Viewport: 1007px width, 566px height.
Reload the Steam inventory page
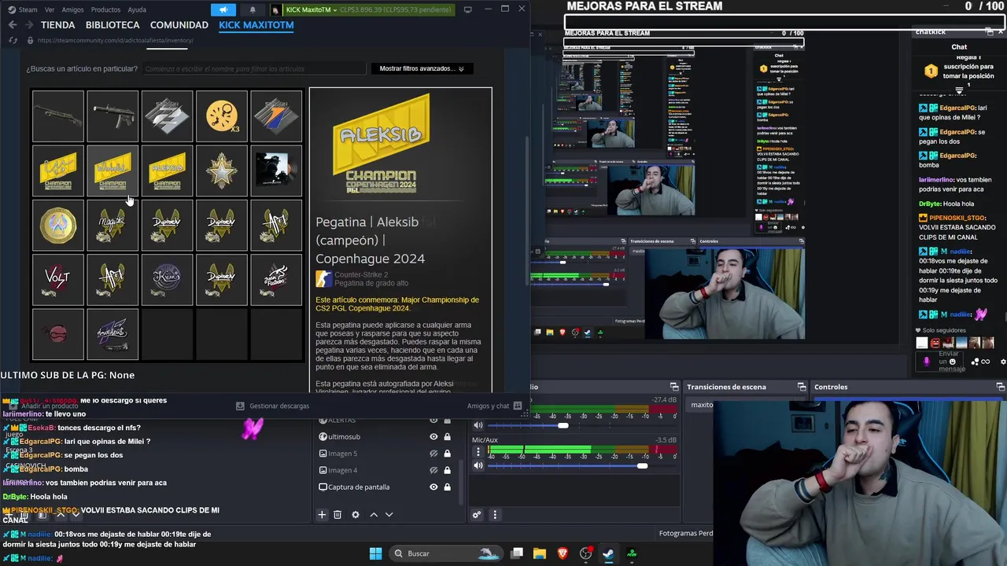pyautogui.click(x=13, y=40)
